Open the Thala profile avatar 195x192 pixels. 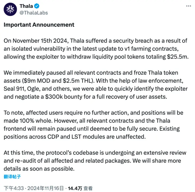tap(10, 9)
